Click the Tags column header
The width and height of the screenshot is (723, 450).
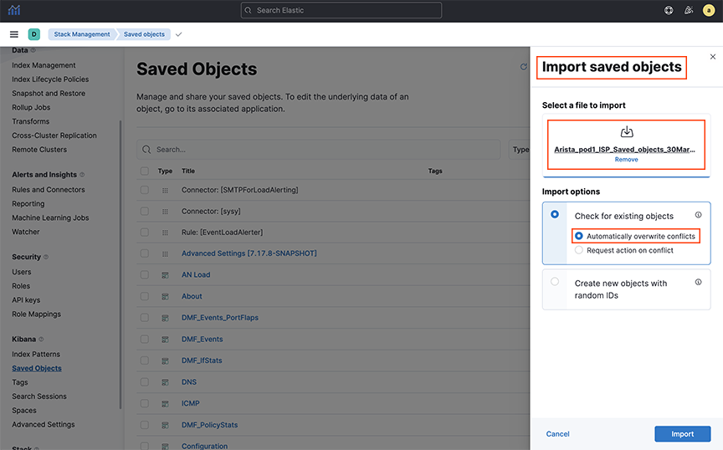pos(435,171)
